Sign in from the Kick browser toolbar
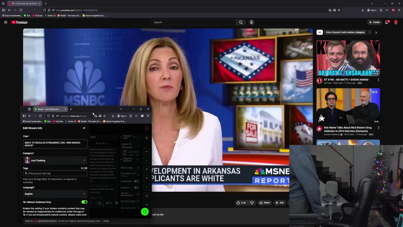 (x=122, y=116)
